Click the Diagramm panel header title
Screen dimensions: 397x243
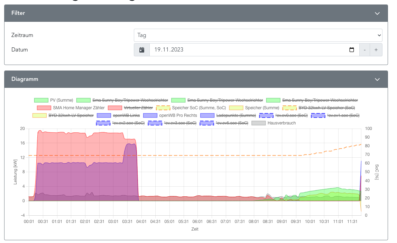[25, 79]
